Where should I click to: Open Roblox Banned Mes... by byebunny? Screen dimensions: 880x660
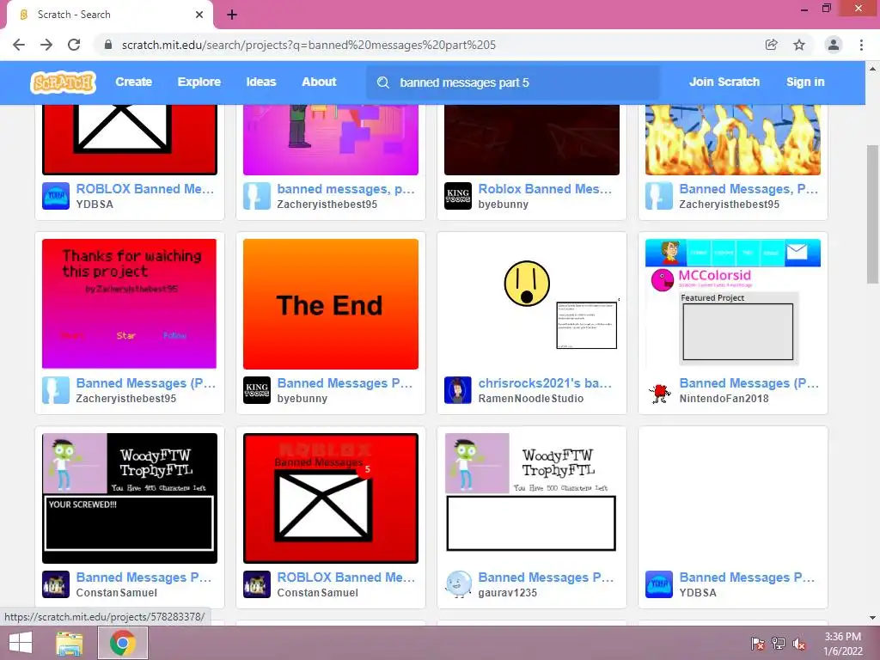point(545,189)
